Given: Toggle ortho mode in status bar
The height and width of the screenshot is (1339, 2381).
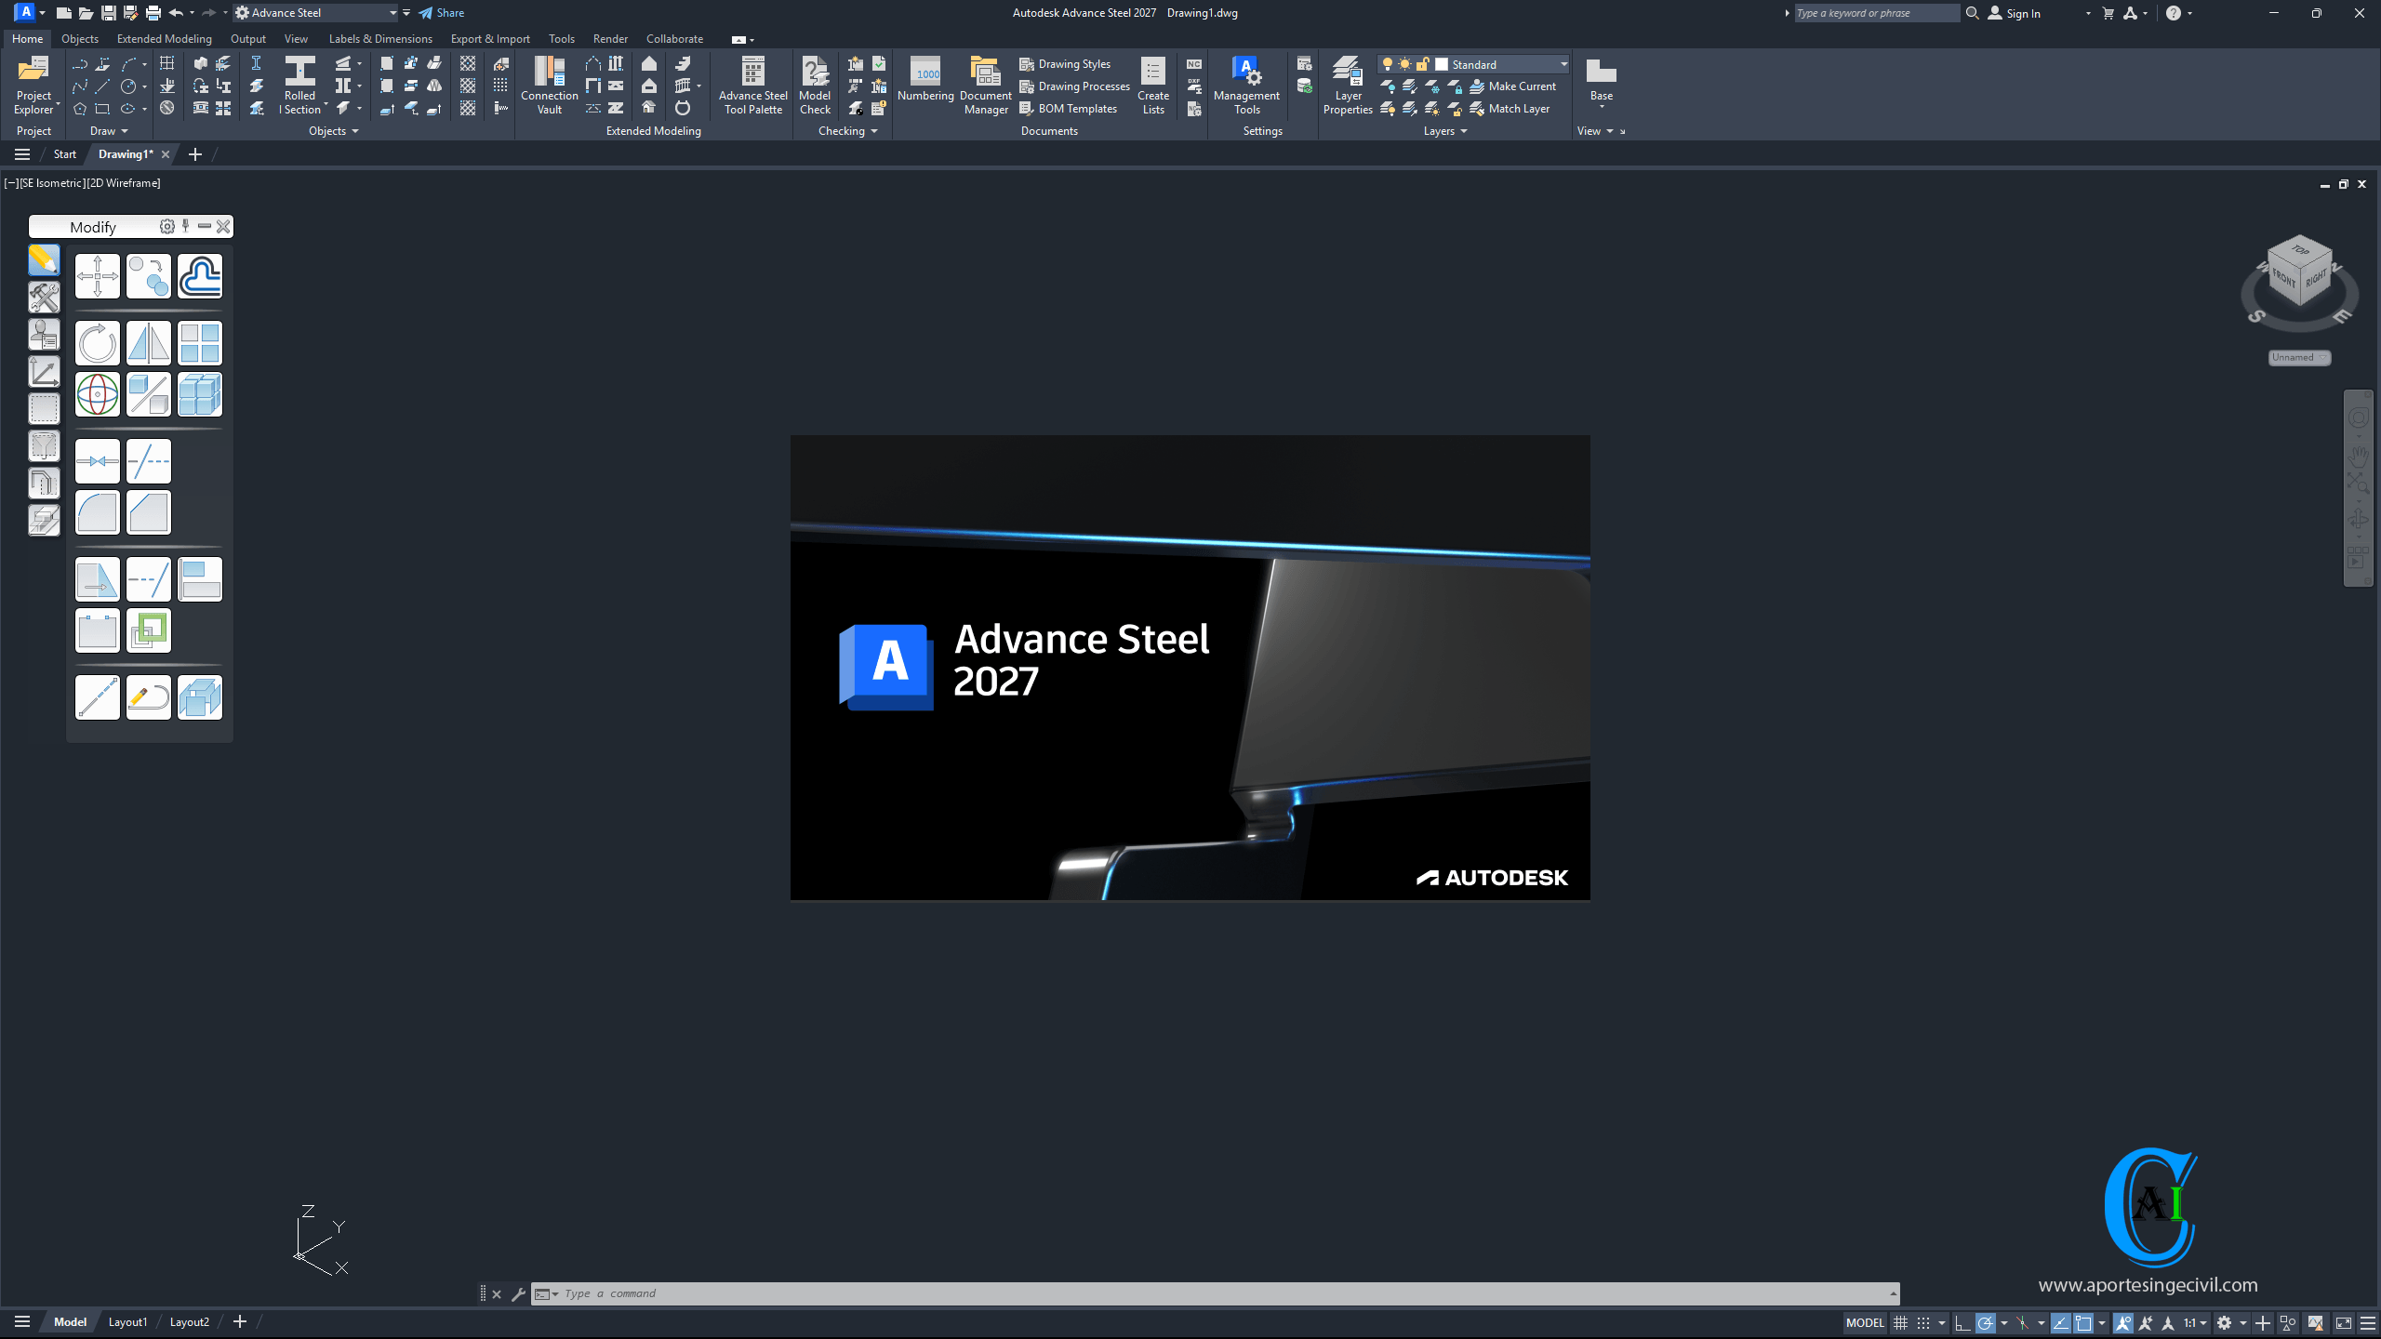Looking at the screenshot, I should point(1962,1322).
